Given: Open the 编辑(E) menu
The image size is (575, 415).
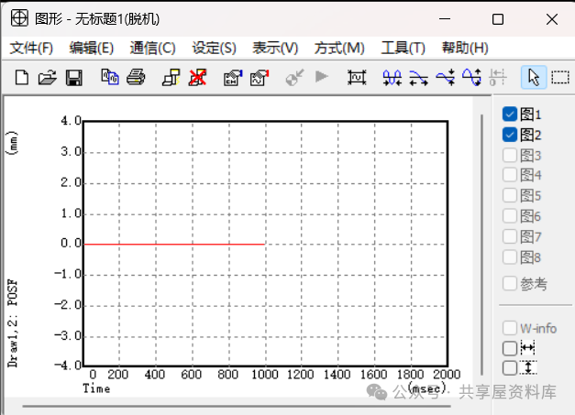Looking at the screenshot, I should (92, 48).
